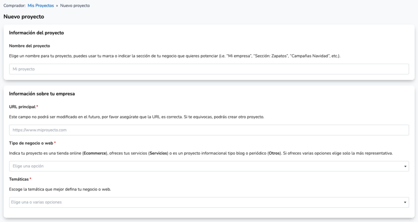This screenshot has height=222, width=418.
Task: Click the URL principal input field
Action: pos(209,130)
